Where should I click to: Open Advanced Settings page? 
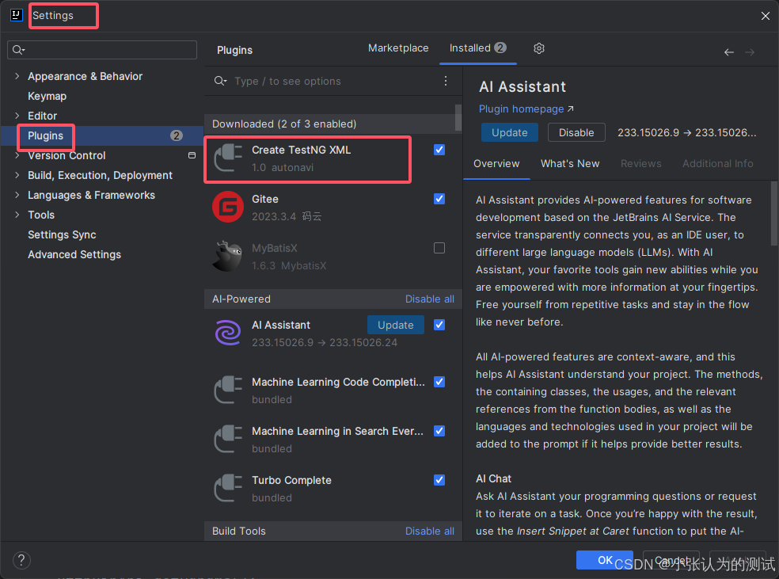(74, 254)
